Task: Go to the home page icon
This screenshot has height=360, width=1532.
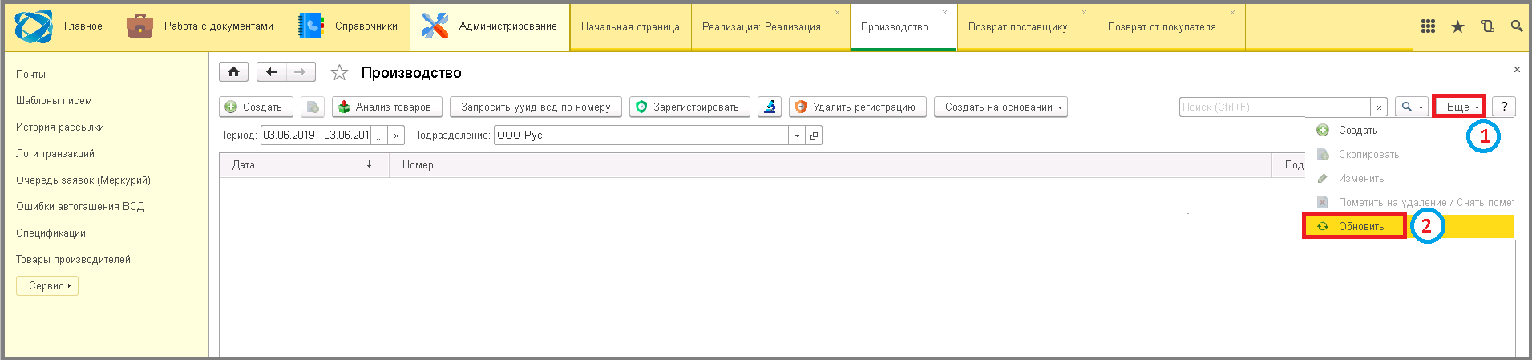Action: click(x=233, y=72)
